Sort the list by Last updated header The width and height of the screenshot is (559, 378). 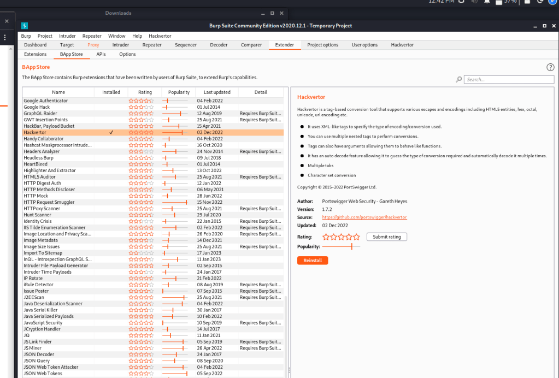[x=217, y=92]
